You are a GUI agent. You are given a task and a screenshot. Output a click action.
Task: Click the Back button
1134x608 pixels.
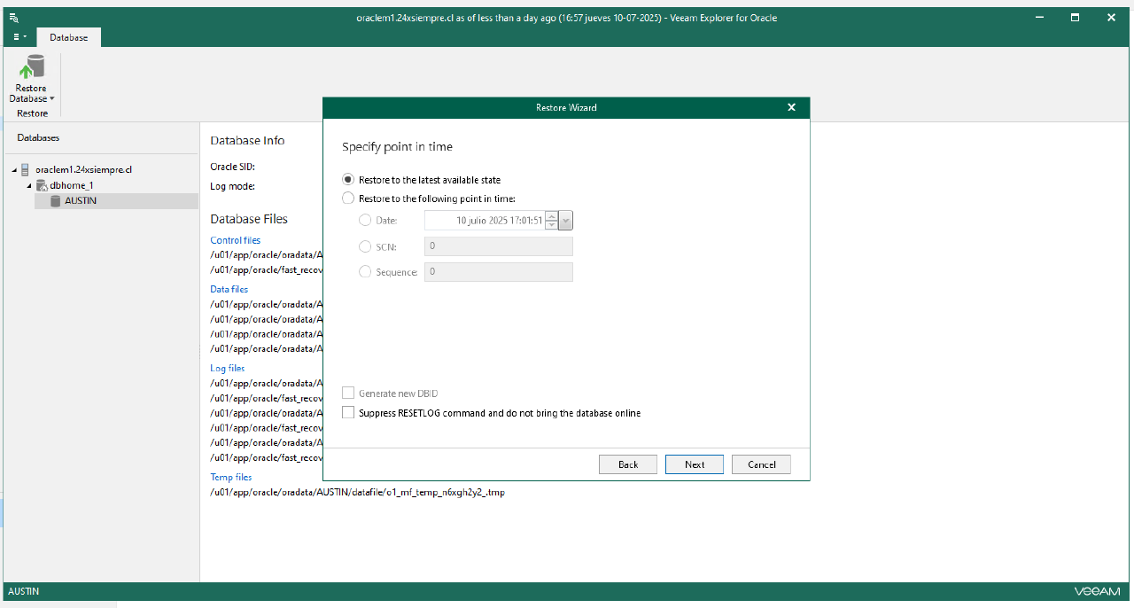[628, 464]
